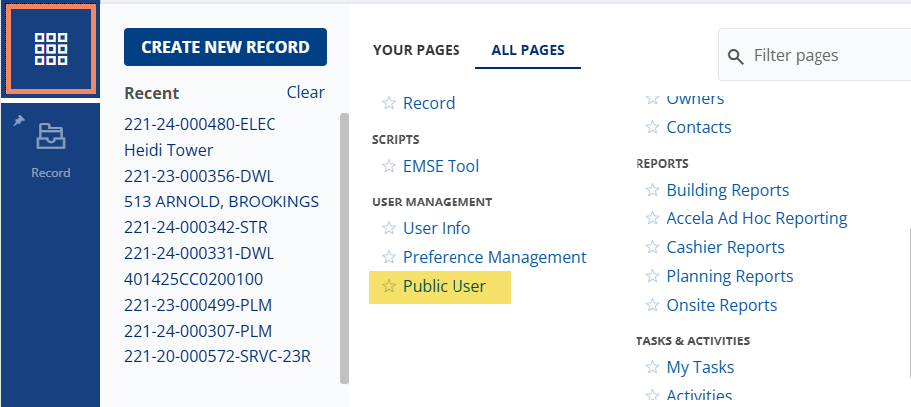Star the Preference Management page

click(x=389, y=258)
